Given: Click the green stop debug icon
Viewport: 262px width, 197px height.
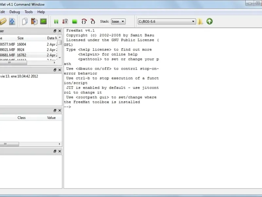Looking at the screenshot, I should tap(75, 21).
